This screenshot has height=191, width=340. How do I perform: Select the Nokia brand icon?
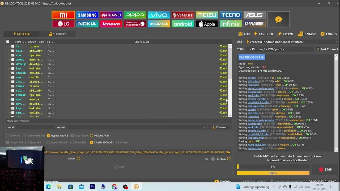coord(87,24)
